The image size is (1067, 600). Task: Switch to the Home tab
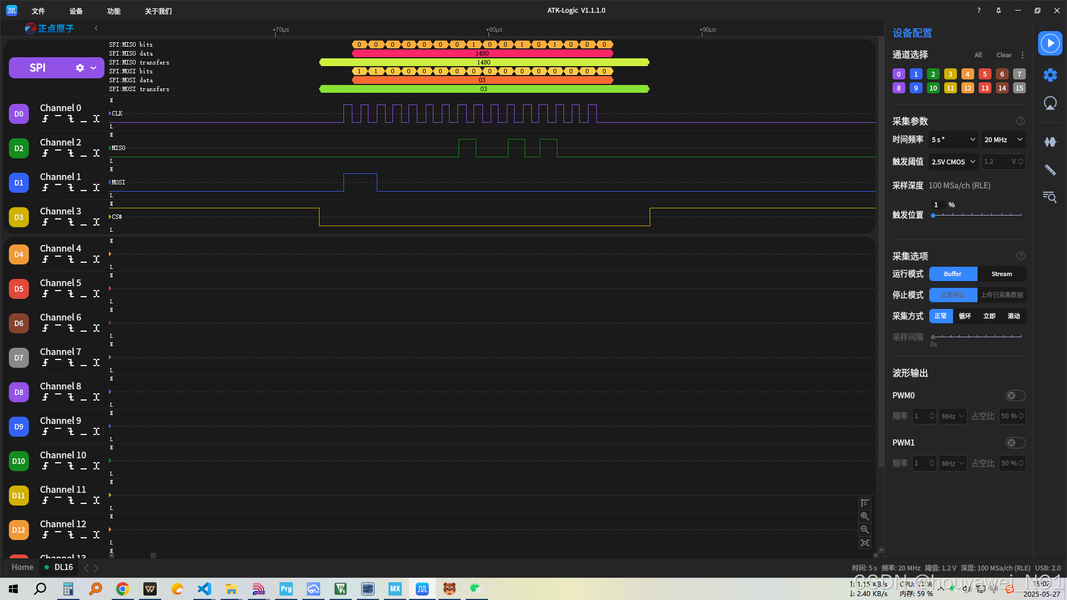(23, 567)
